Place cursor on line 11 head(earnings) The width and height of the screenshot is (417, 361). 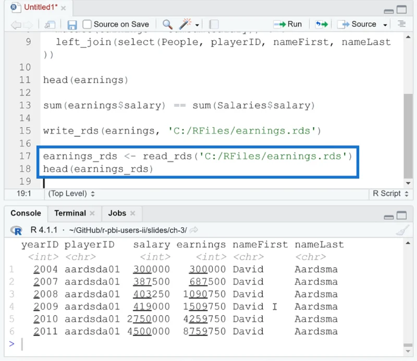[85, 80]
